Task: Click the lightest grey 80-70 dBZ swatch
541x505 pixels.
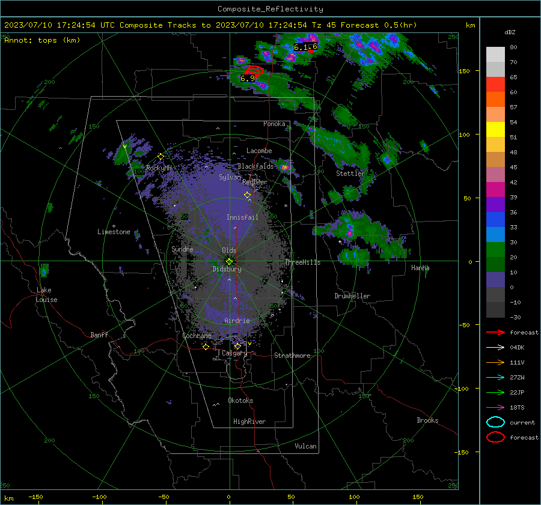Action: (x=495, y=55)
